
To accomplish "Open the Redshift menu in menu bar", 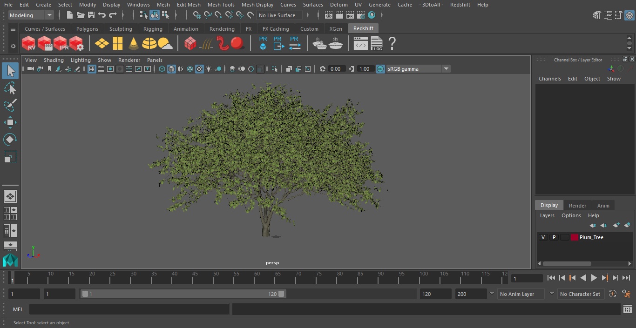I will (x=460, y=5).
